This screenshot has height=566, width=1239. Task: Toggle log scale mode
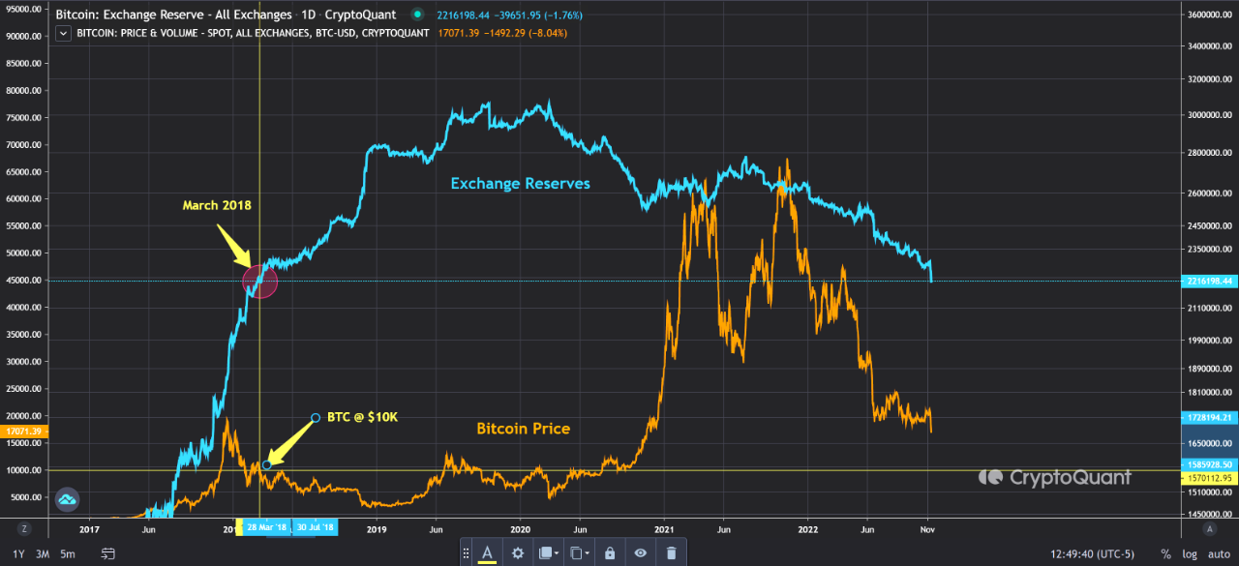1188,553
